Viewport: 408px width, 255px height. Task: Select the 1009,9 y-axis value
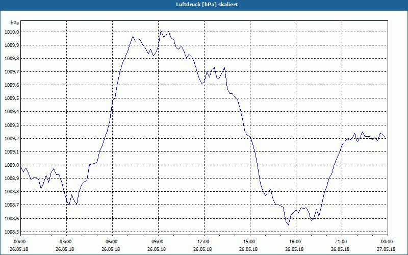click(x=12, y=45)
